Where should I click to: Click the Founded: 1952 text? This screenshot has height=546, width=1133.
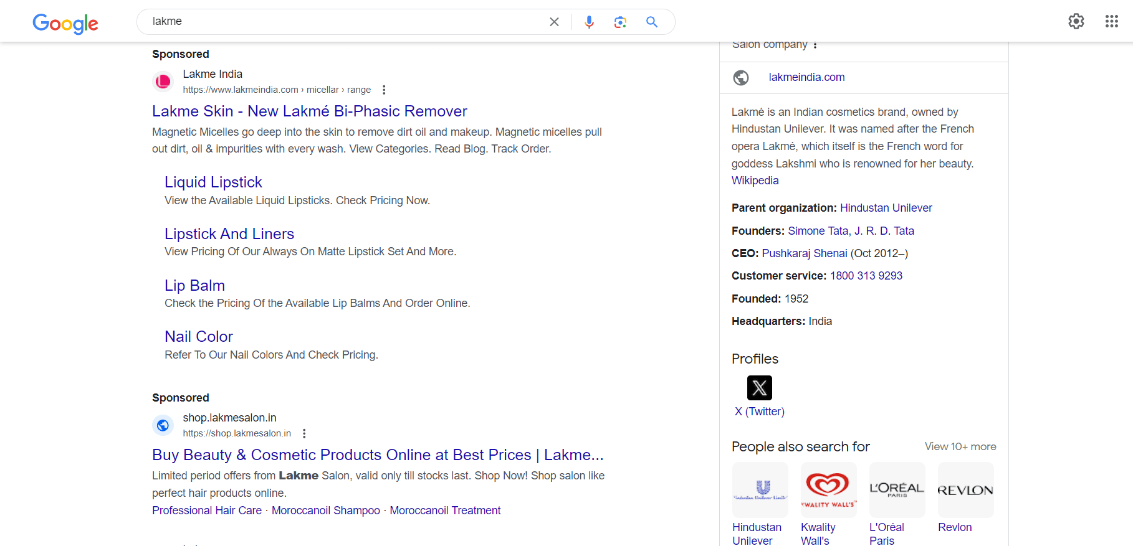[x=770, y=299]
